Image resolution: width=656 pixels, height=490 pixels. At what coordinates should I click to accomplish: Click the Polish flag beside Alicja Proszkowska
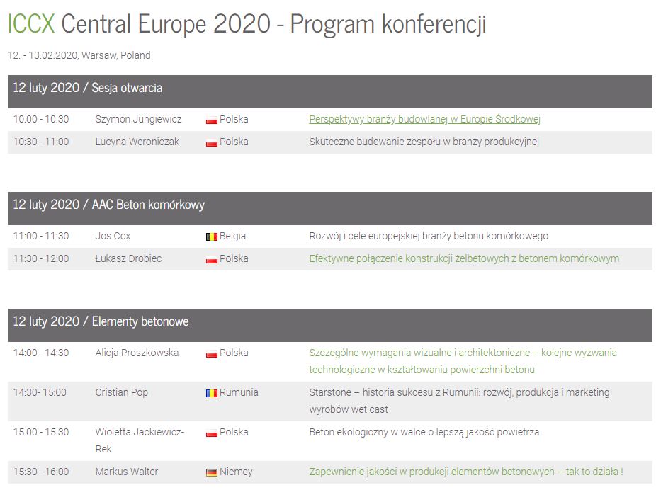pos(212,353)
